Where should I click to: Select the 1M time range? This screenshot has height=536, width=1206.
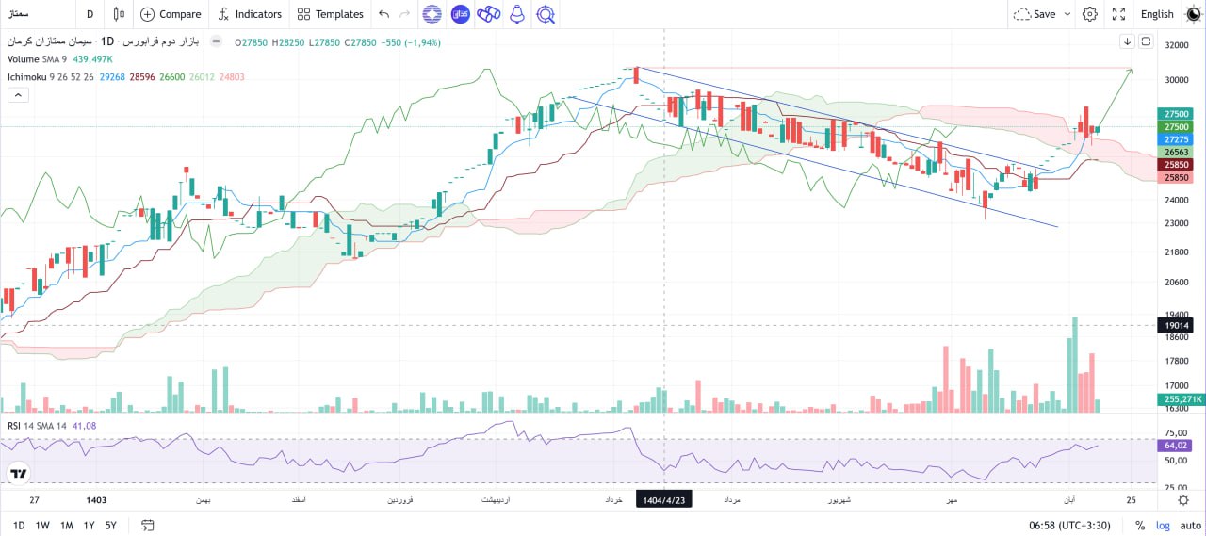pos(66,525)
